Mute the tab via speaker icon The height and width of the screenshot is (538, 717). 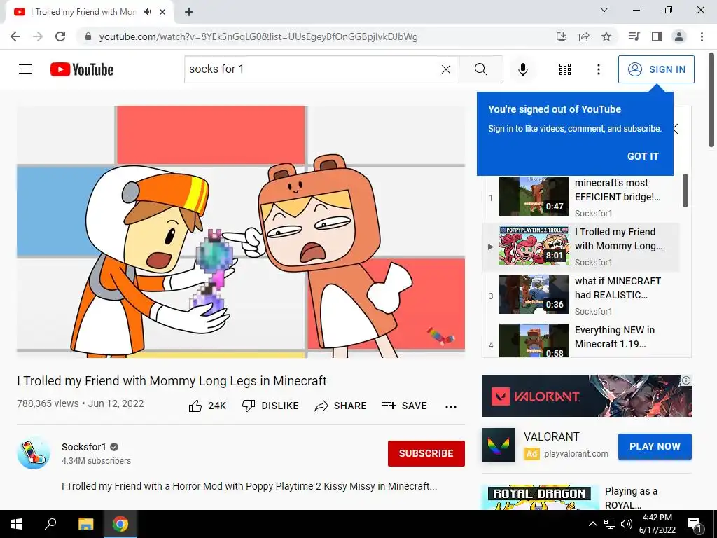[x=147, y=12]
